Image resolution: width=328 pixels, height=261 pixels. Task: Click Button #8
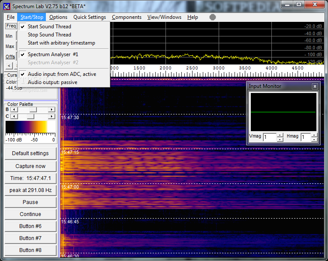30,250
